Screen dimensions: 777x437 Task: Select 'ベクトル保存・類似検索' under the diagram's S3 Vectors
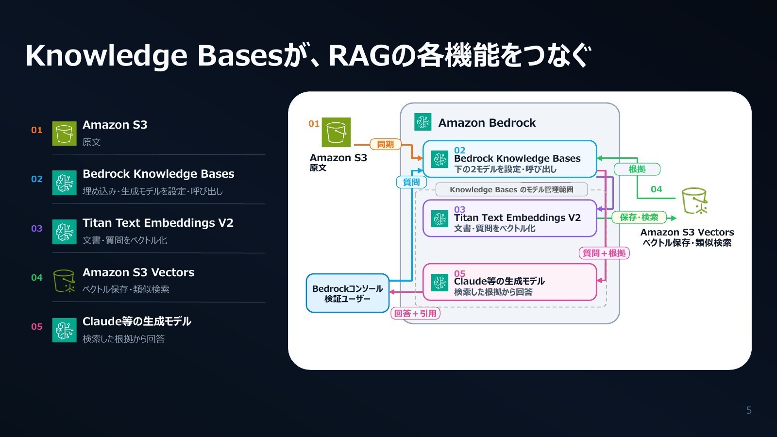click(x=687, y=243)
